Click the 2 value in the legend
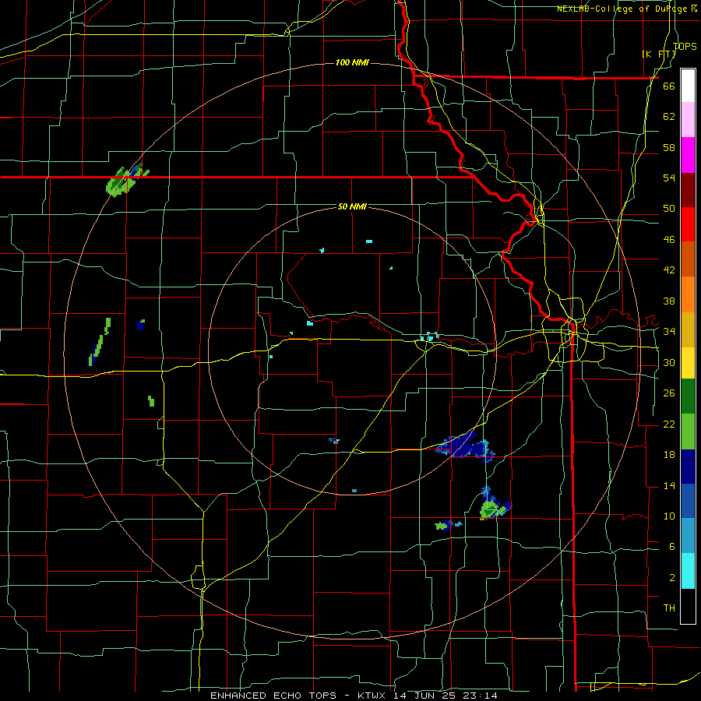The width and height of the screenshot is (701, 701). click(x=671, y=578)
